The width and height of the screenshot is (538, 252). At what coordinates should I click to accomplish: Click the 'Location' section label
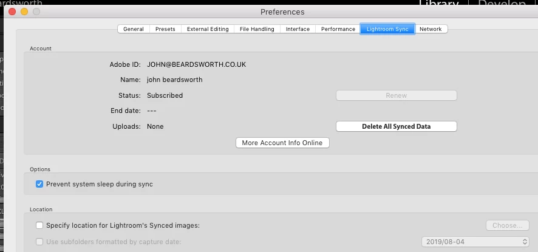(x=41, y=209)
